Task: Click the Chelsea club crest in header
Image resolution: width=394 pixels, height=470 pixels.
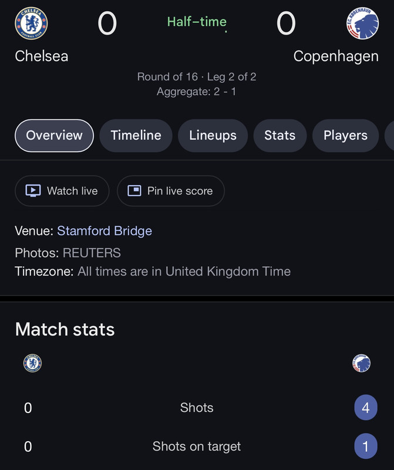Action: [31, 23]
